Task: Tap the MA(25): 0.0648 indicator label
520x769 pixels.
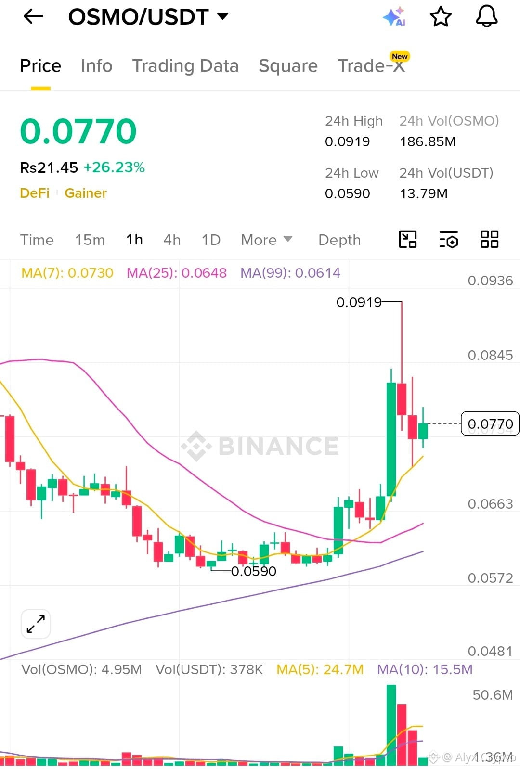Action: [177, 273]
